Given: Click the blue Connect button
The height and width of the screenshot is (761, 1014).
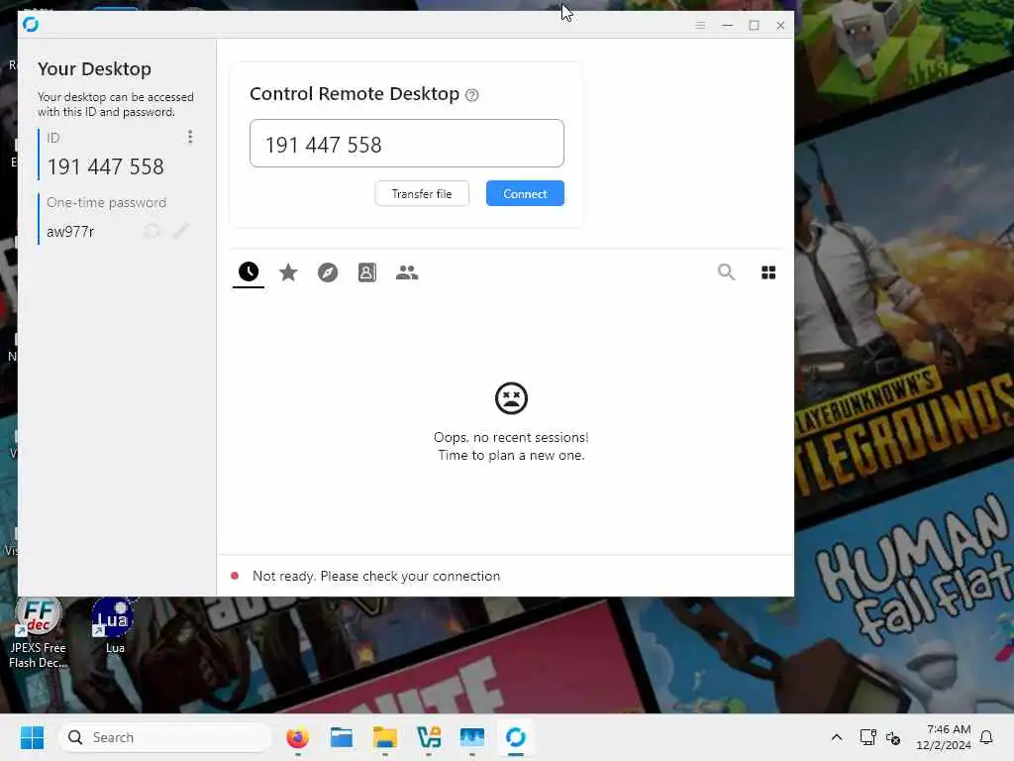Looking at the screenshot, I should tap(525, 193).
